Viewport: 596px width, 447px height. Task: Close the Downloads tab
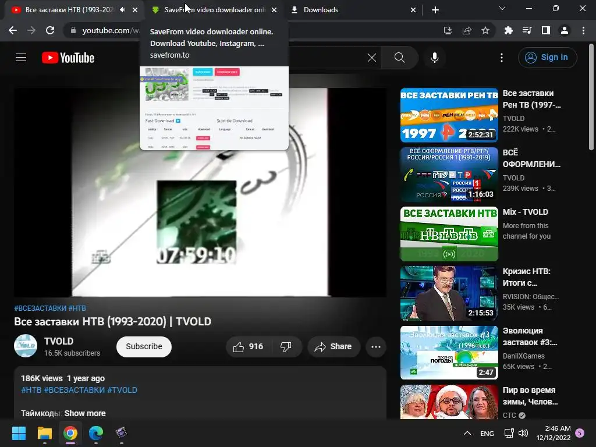[x=413, y=10]
